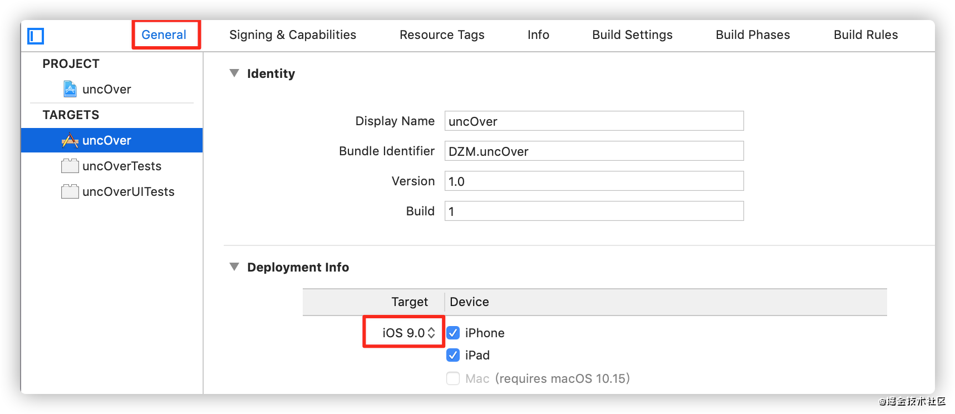Click the Version label

pyautogui.click(x=413, y=181)
